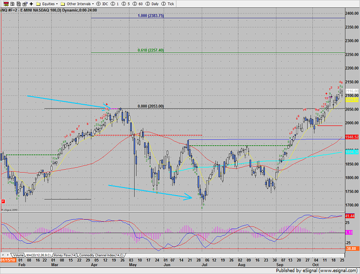Select the IDC symbol button
Screen dimensions: 360x274
[x=102, y=4]
